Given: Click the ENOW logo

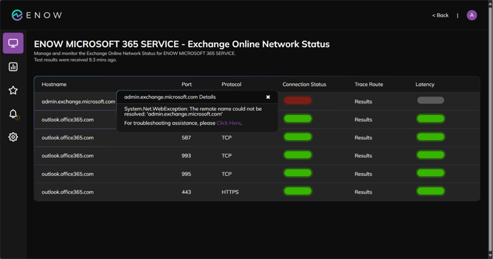Looking at the screenshot, I should (x=36, y=15).
